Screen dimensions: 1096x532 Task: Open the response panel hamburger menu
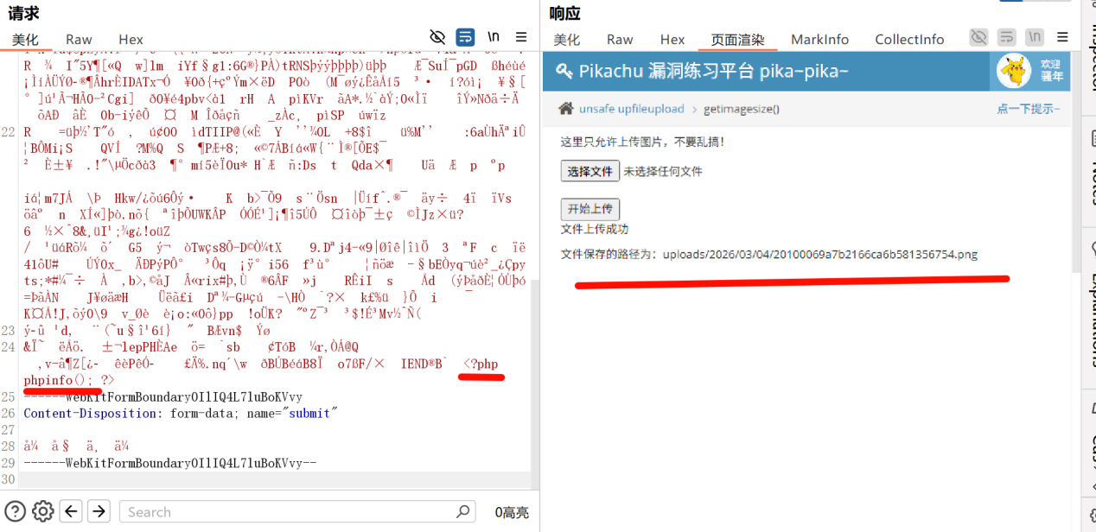coord(1062,37)
